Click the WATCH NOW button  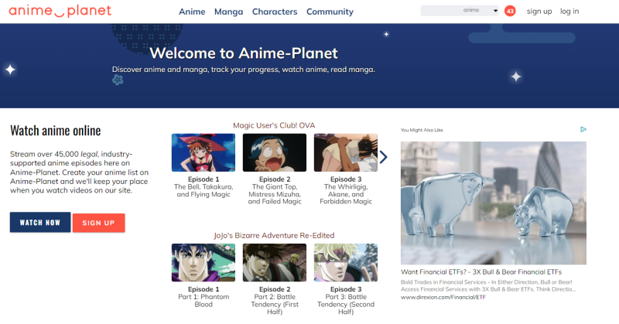click(x=40, y=222)
